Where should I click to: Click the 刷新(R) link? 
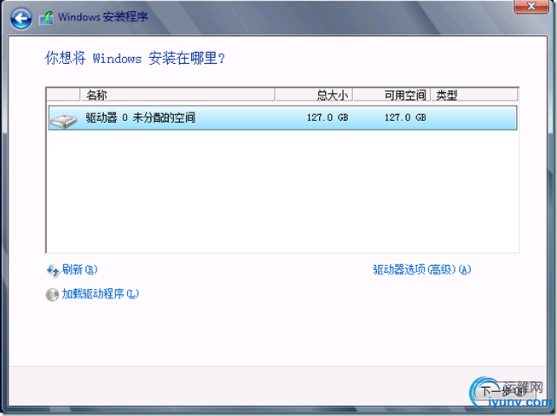point(79,269)
